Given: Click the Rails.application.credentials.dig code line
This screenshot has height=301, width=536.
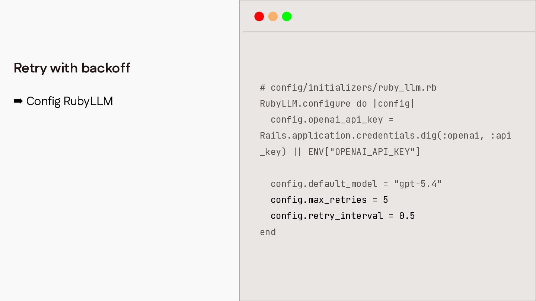Looking at the screenshot, I should (386, 136).
